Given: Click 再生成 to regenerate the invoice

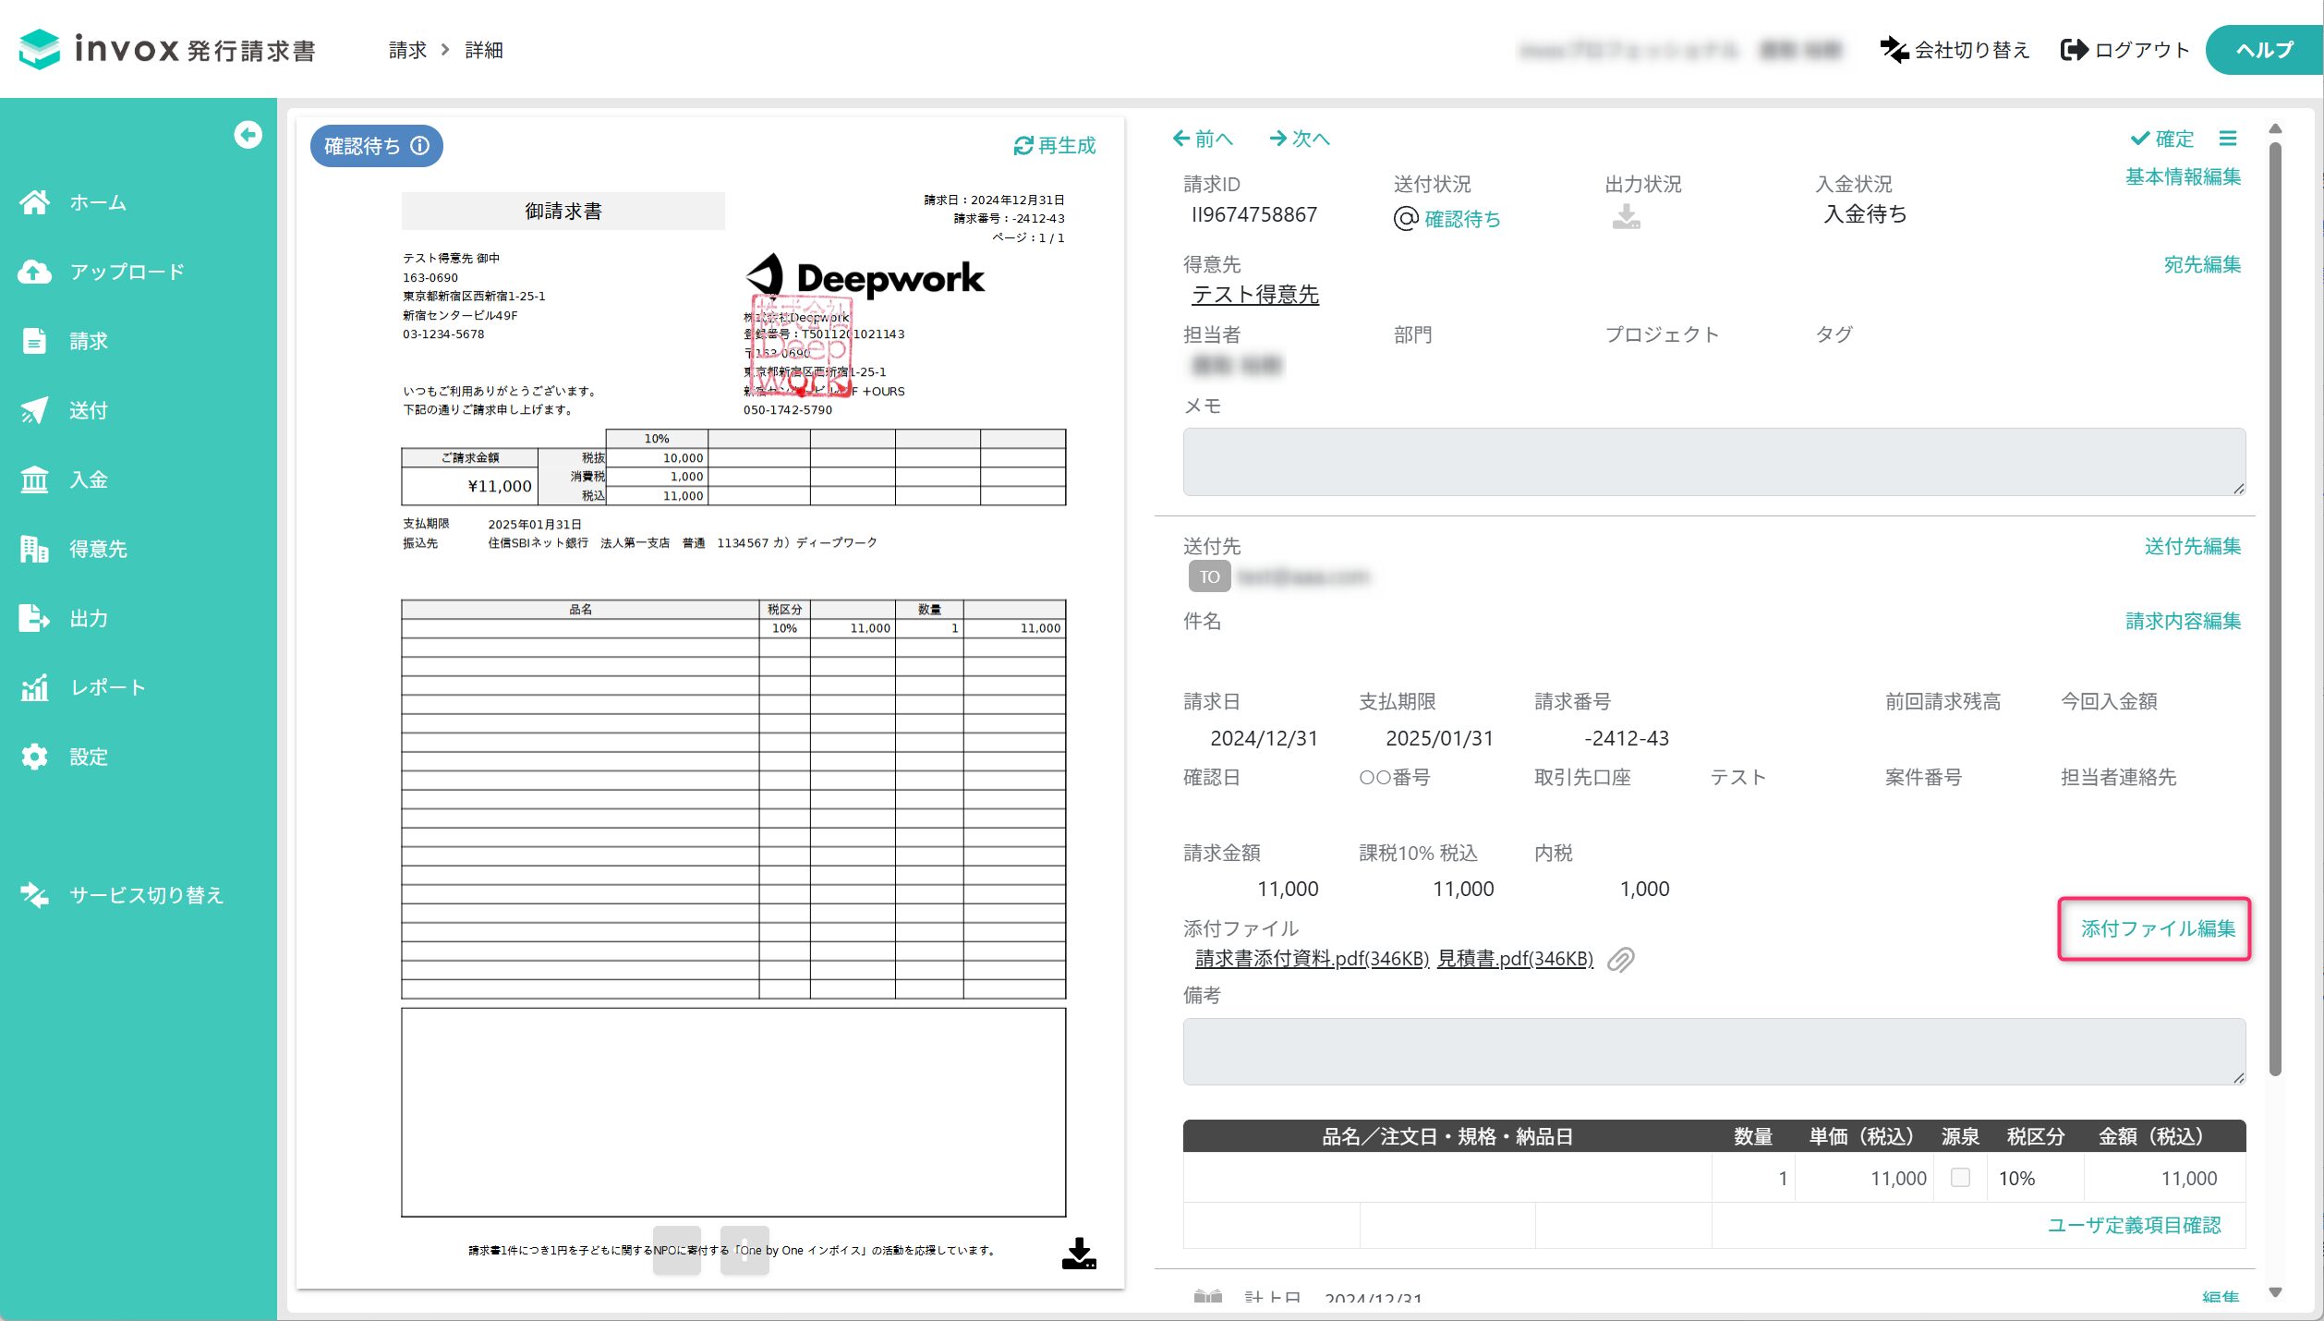Looking at the screenshot, I should point(1054,146).
